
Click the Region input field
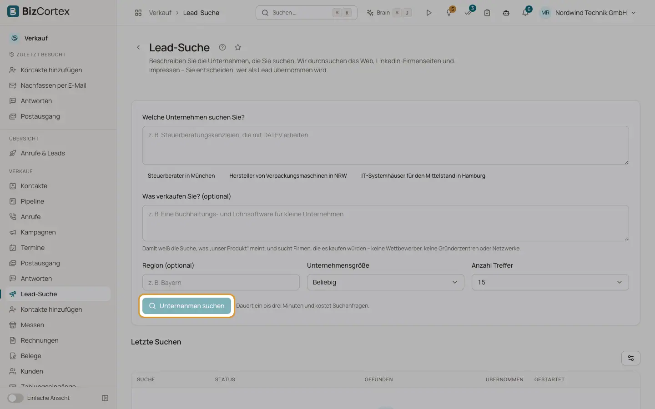pos(221,282)
